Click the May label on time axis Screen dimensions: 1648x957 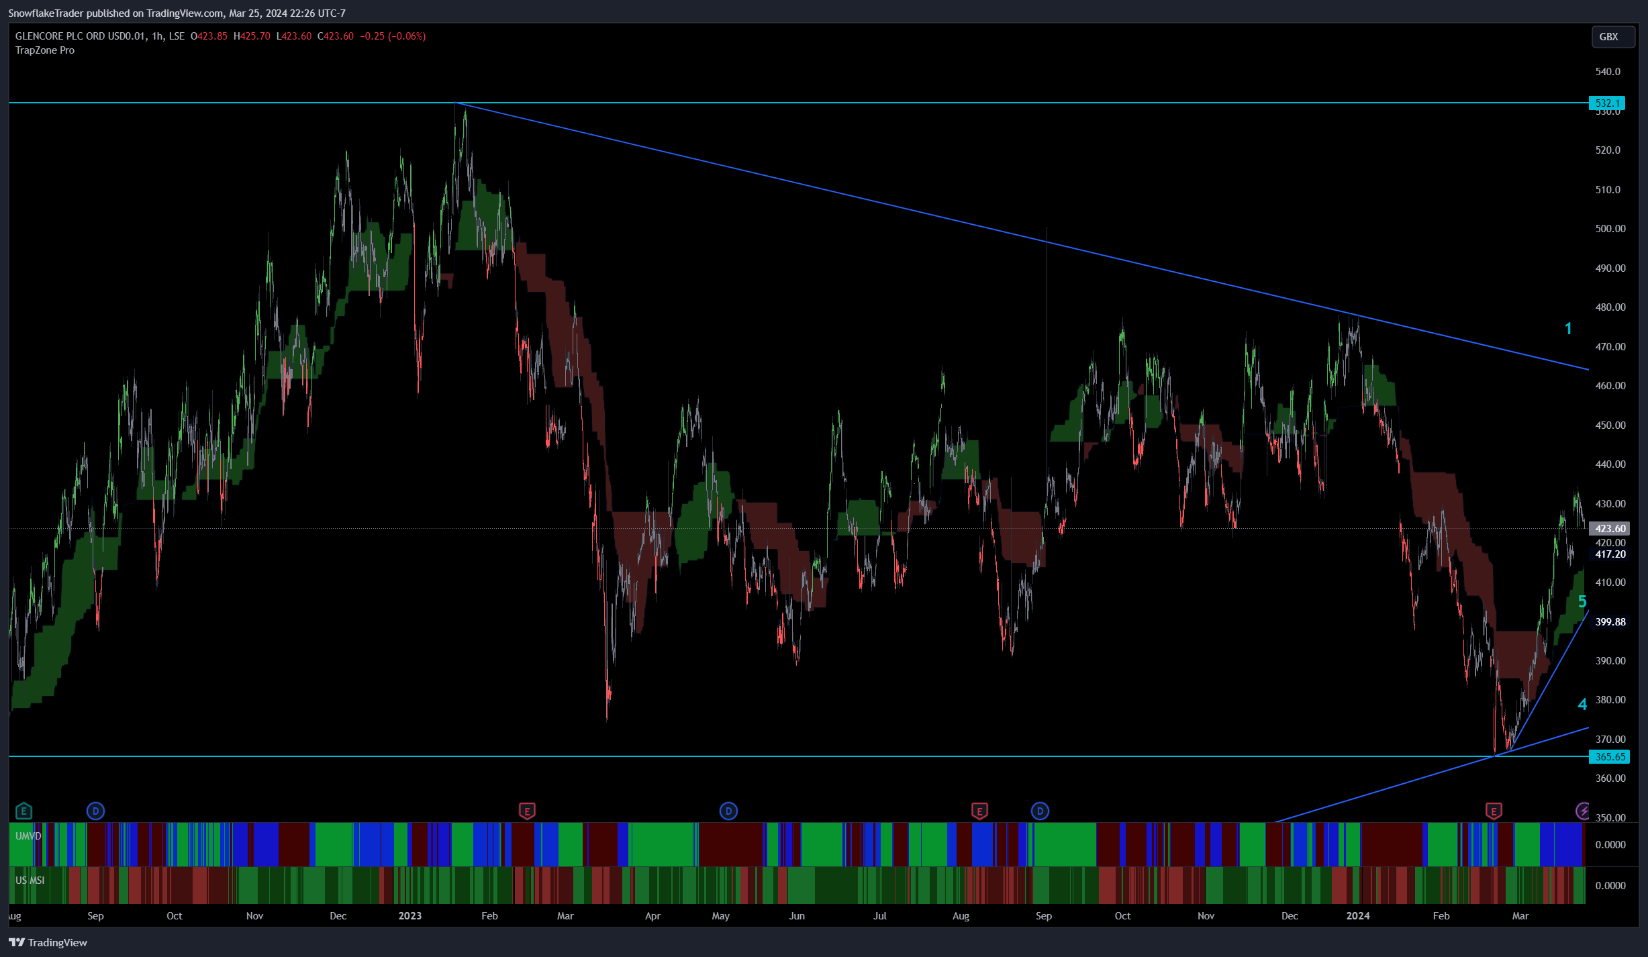720,915
